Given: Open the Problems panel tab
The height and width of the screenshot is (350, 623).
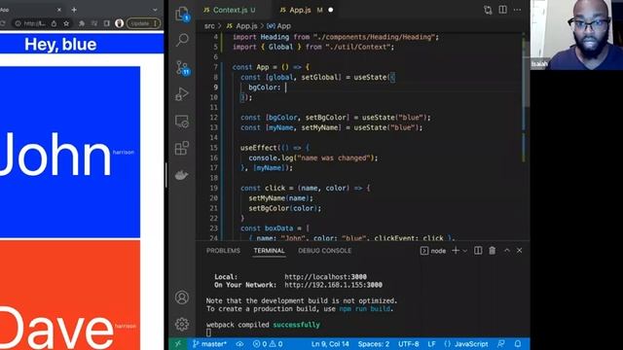Looking at the screenshot, I should [x=223, y=251].
